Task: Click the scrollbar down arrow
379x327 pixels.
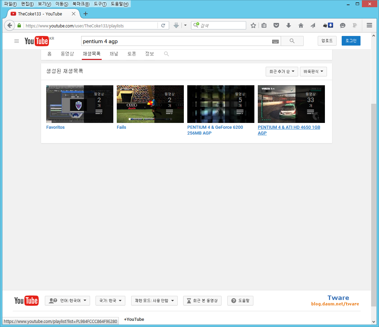Action: 374,322
